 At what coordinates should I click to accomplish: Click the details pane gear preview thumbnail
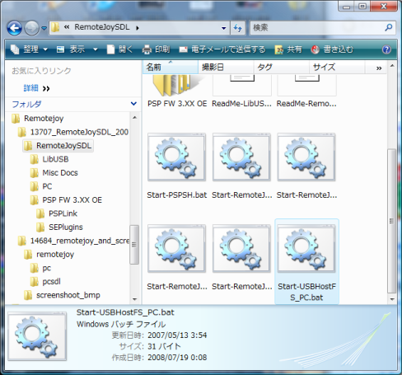[x=37, y=336]
